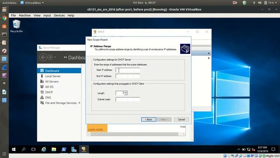Click the Windows taskbar clock
Screen dimensions: 280x158
coord(262,149)
